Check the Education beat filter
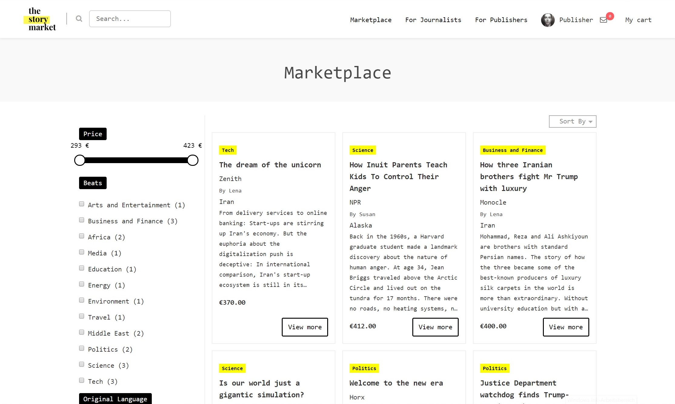This screenshot has width=675, height=404. pyautogui.click(x=81, y=268)
